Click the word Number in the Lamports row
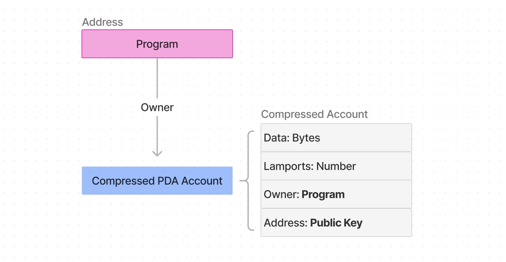Viewport: 506px width, 262px height. tap(336, 166)
